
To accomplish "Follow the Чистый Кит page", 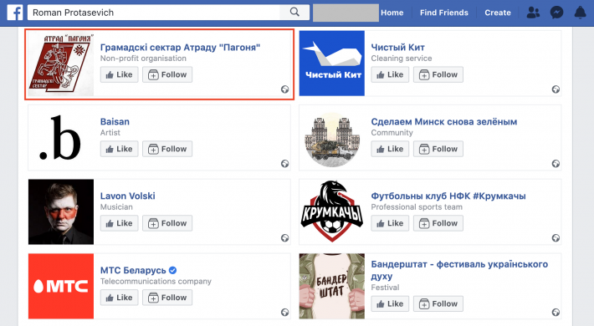I will 438,74.
